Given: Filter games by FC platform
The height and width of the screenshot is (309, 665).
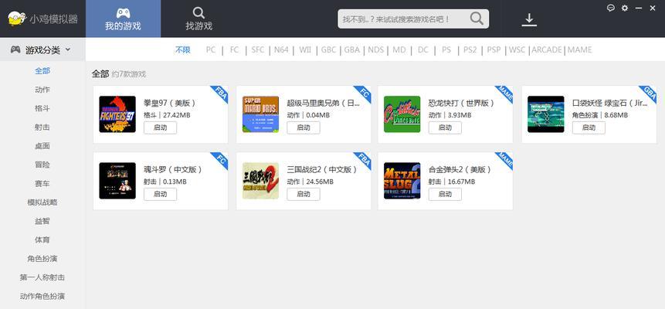Looking at the screenshot, I should pyautogui.click(x=234, y=49).
